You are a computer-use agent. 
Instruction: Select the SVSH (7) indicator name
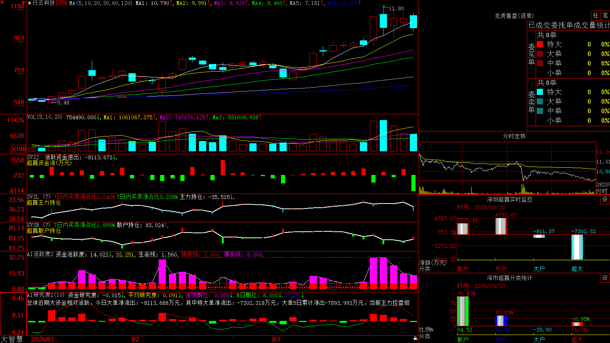(x=39, y=225)
